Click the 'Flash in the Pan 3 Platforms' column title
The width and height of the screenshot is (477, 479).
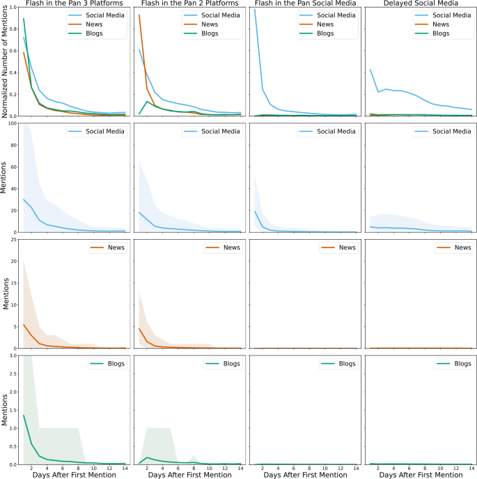[75, 3]
